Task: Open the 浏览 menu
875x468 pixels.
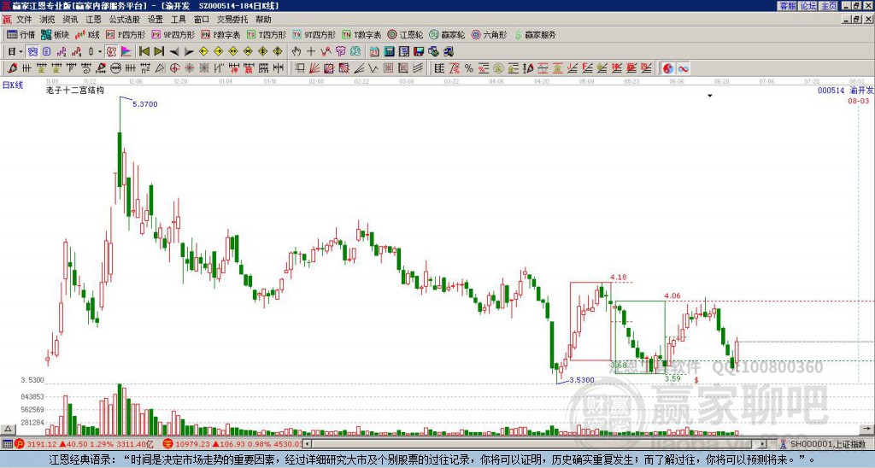Action: coord(47,20)
